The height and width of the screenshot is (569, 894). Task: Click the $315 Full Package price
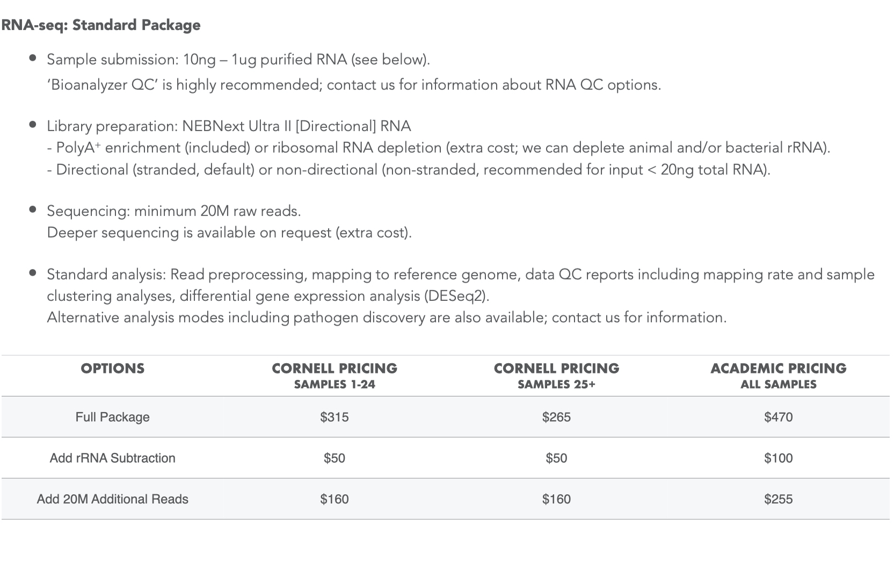(x=334, y=417)
